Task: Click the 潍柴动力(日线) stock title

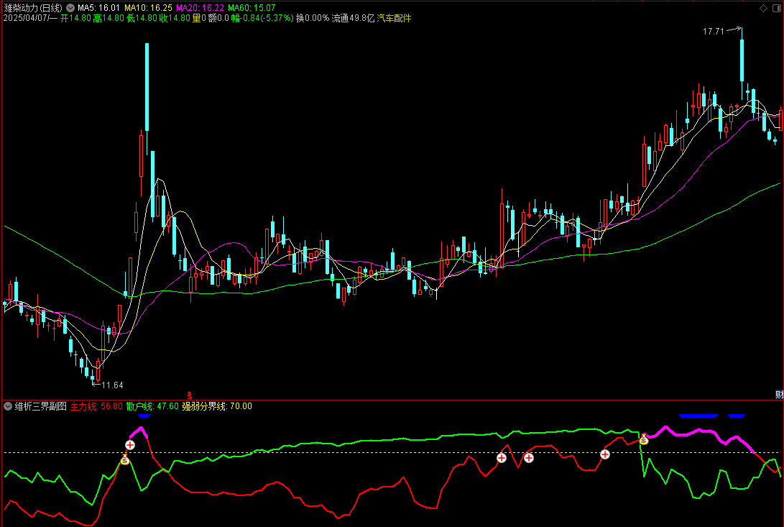Action: point(33,8)
